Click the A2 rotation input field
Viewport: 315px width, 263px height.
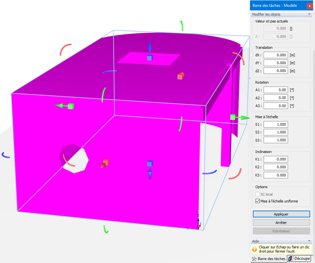[x=276, y=98]
